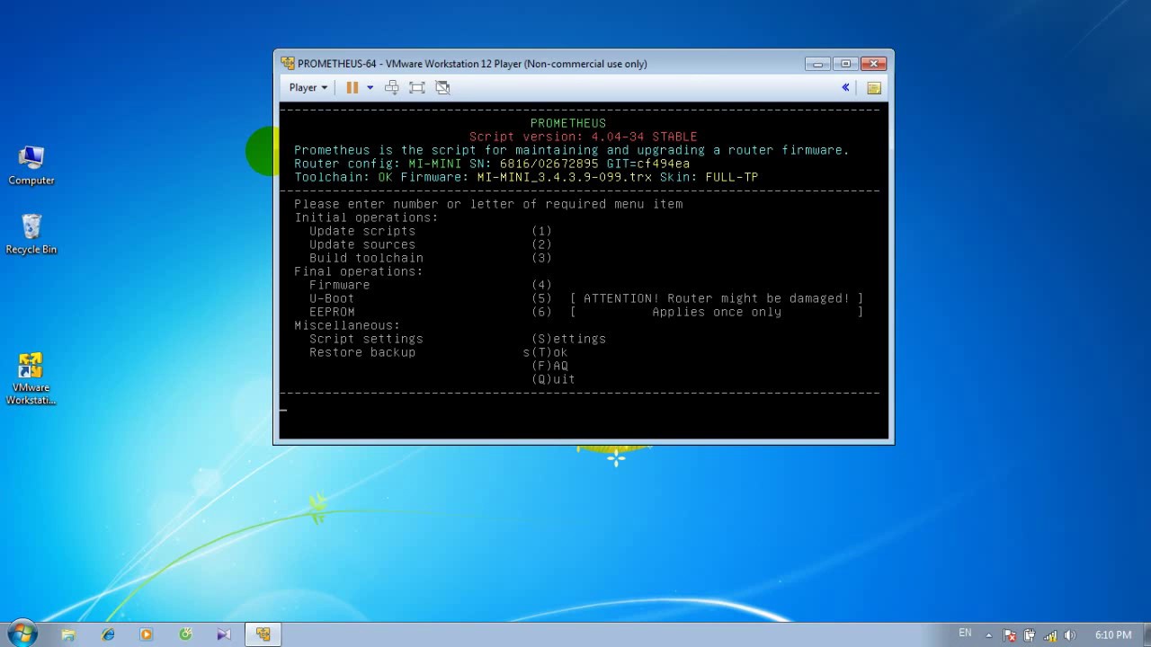Show hidden tray icons arrow
Screen dimensions: 1151x647
(989, 635)
